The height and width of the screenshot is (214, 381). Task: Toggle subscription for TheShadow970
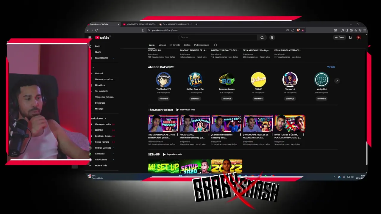click(x=164, y=99)
